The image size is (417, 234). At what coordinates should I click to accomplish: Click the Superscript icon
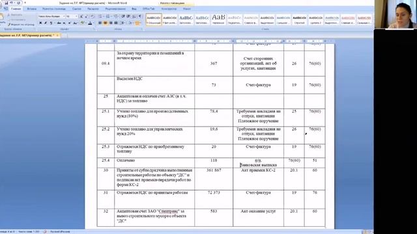[x=70, y=23]
